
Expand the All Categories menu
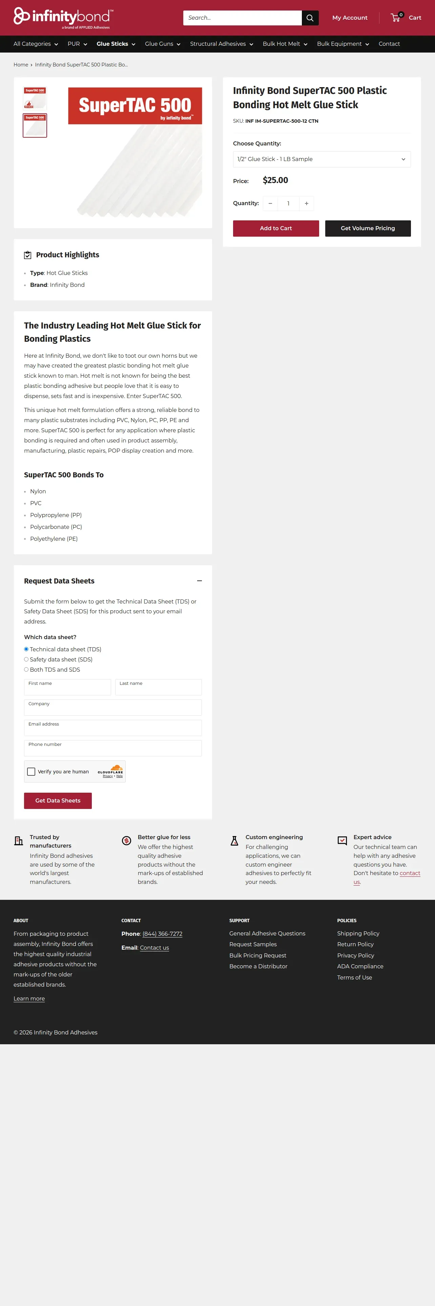36,44
